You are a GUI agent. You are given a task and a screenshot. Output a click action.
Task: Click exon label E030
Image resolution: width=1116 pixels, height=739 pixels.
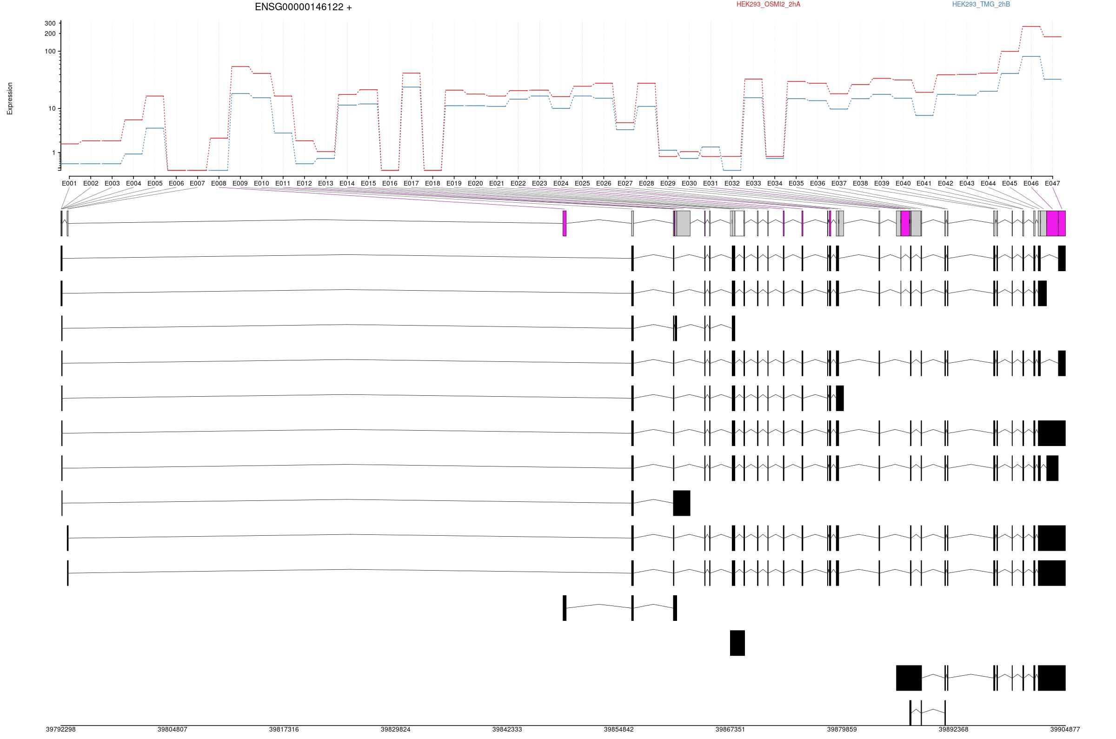[689, 183]
